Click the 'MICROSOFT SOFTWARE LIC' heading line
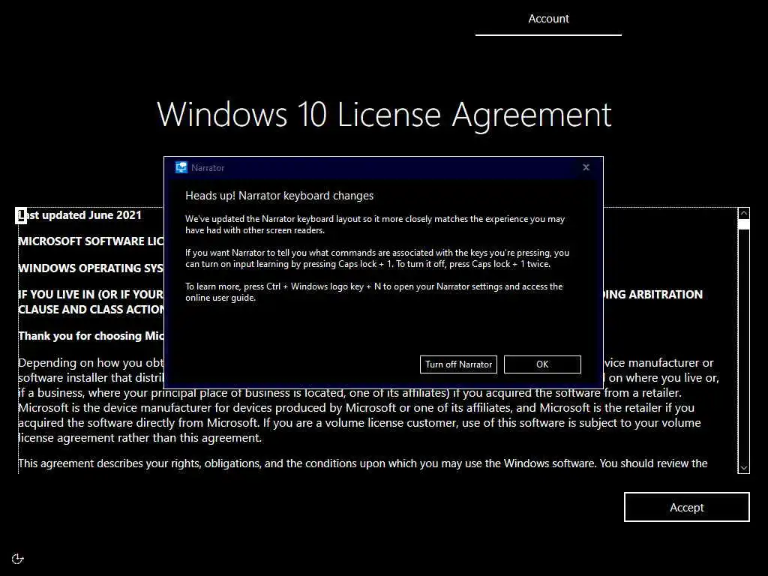This screenshot has height=576, width=768. tap(91, 241)
